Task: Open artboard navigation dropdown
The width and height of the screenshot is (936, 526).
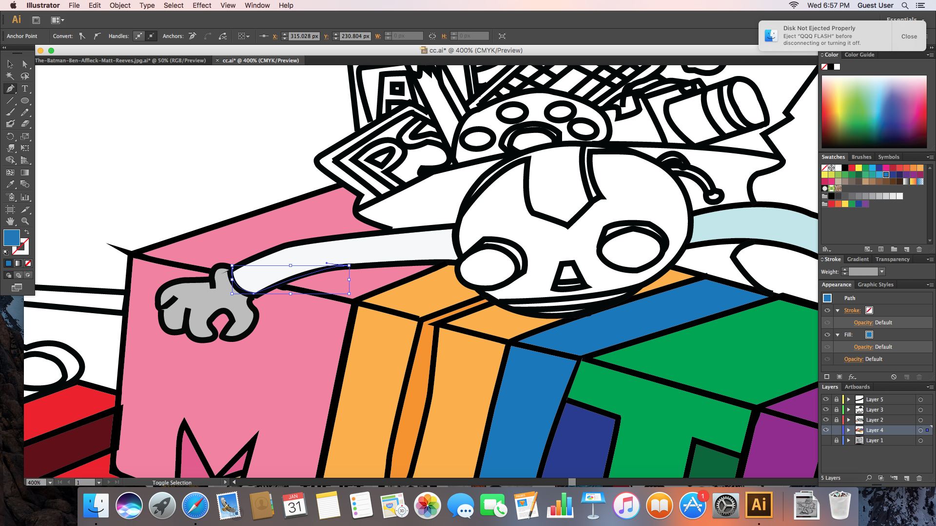Action: coord(98,483)
